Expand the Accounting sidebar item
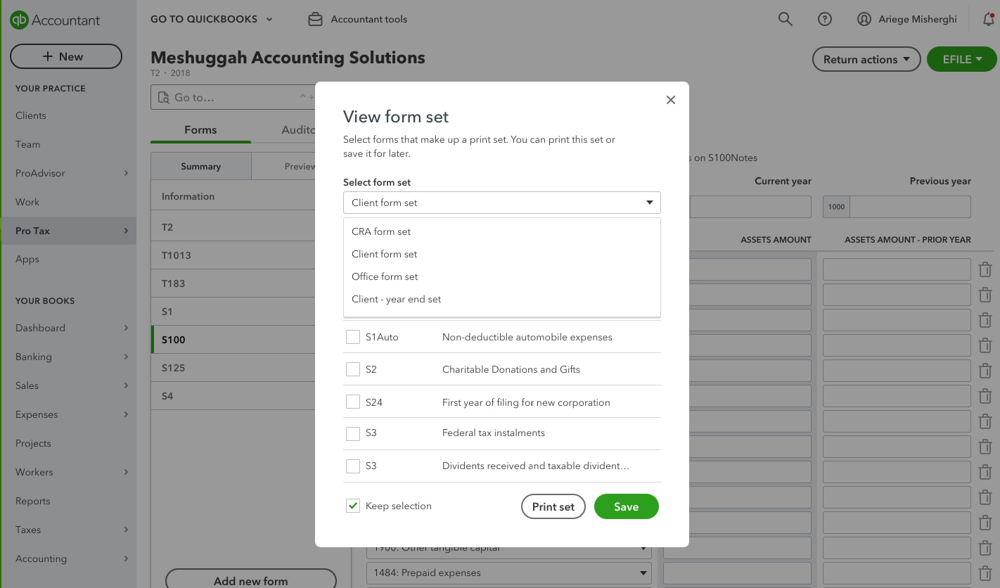1000x588 pixels. click(x=68, y=558)
